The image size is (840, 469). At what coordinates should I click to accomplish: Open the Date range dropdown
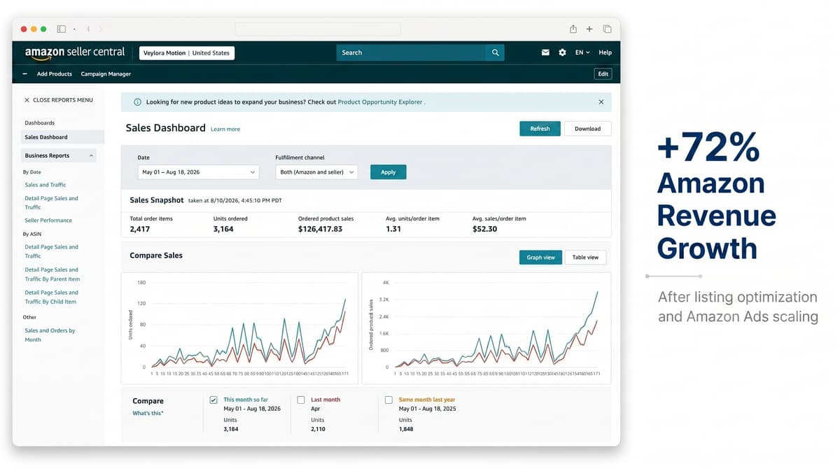coord(198,172)
